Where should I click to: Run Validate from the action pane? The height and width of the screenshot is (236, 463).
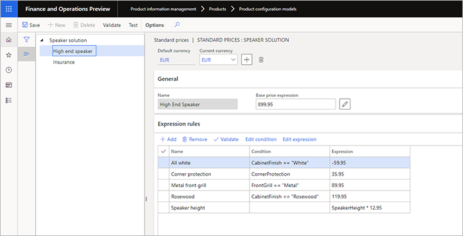pos(112,25)
